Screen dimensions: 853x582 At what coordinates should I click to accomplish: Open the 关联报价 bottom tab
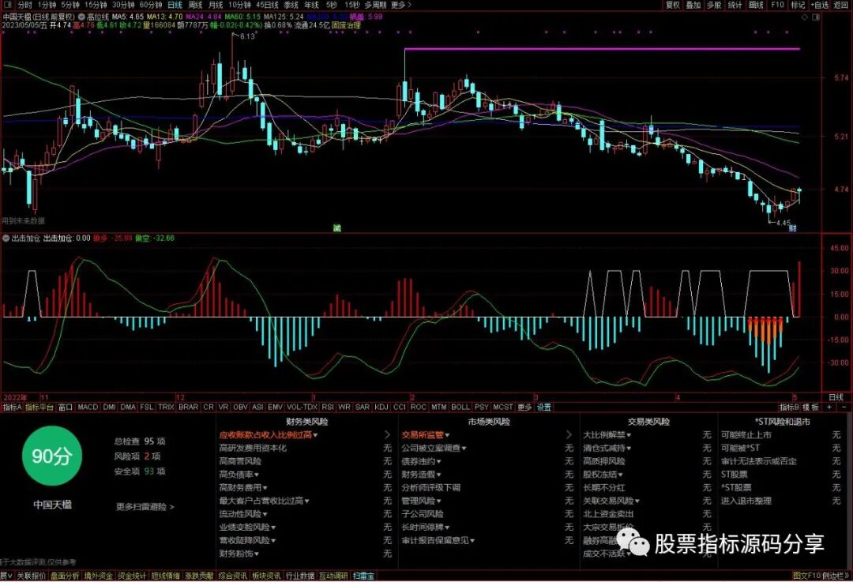point(31,576)
